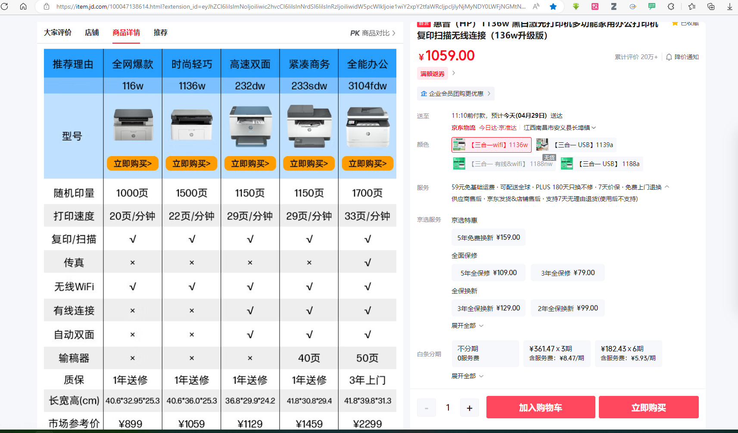Open the Z extension icon
738x433 pixels.
pyautogui.click(x=614, y=6)
